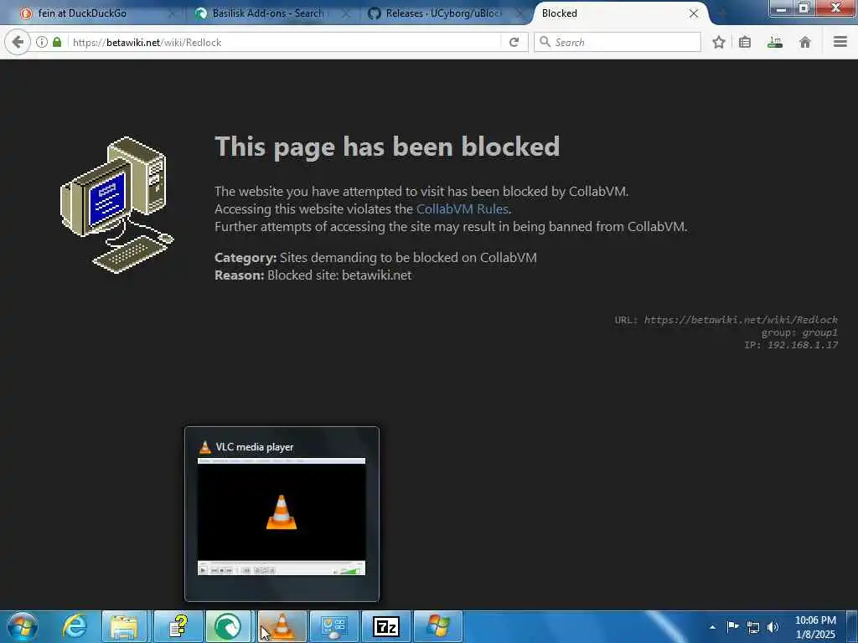Open the browser hamburger menu
The height and width of the screenshot is (643, 858).
pos(840,42)
